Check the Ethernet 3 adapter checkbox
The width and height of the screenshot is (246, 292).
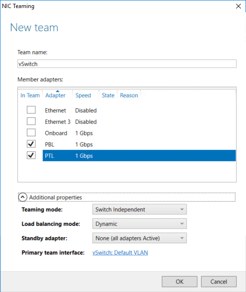click(31, 121)
